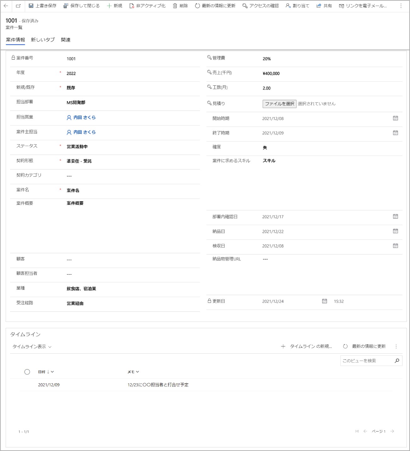Click the 上書き保存 save icon
The height and width of the screenshot is (451, 410).
[x=31, y=6]
